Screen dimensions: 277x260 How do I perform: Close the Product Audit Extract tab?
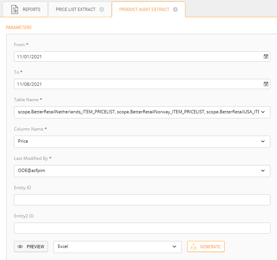pyautogui.click(x=176, y=10)
